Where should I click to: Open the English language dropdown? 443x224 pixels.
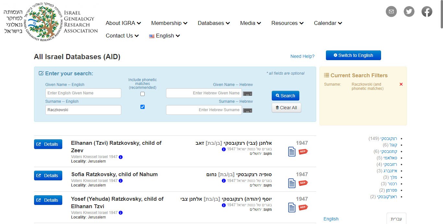(164, 36)
